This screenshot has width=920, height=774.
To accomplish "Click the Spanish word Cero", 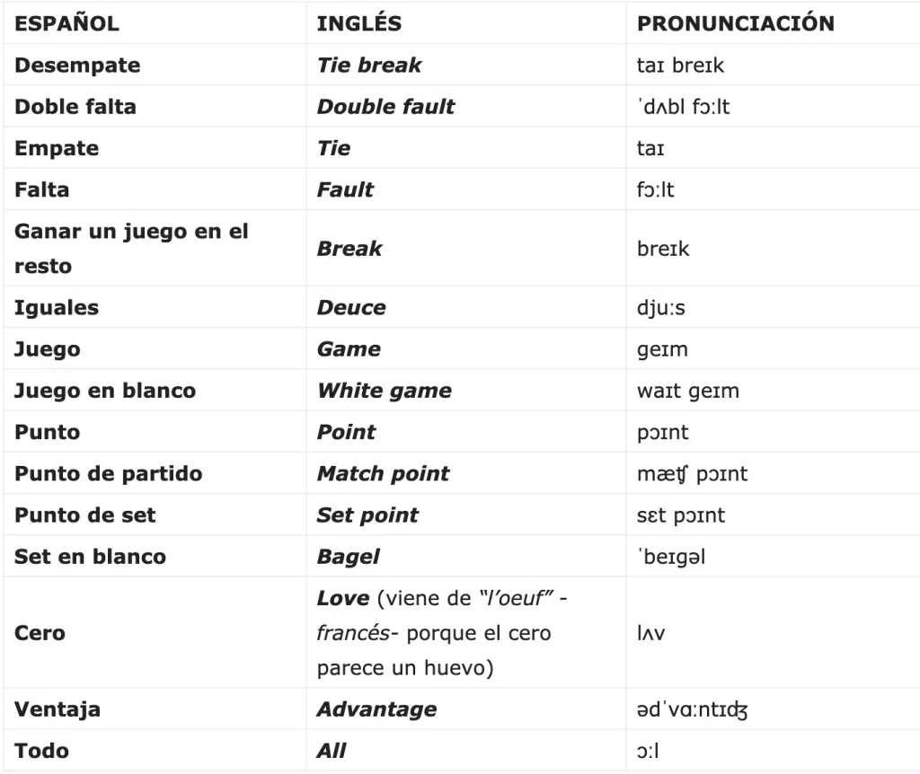I will (x=40, y=633).
